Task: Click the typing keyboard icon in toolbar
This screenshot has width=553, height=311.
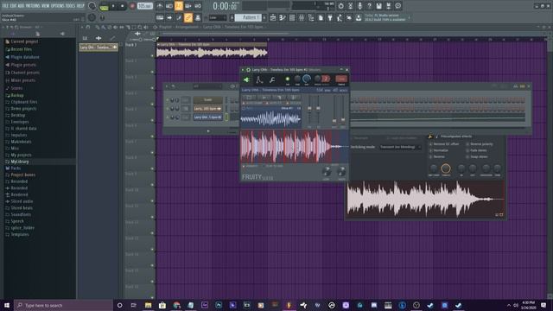Action: pos(160,17)
